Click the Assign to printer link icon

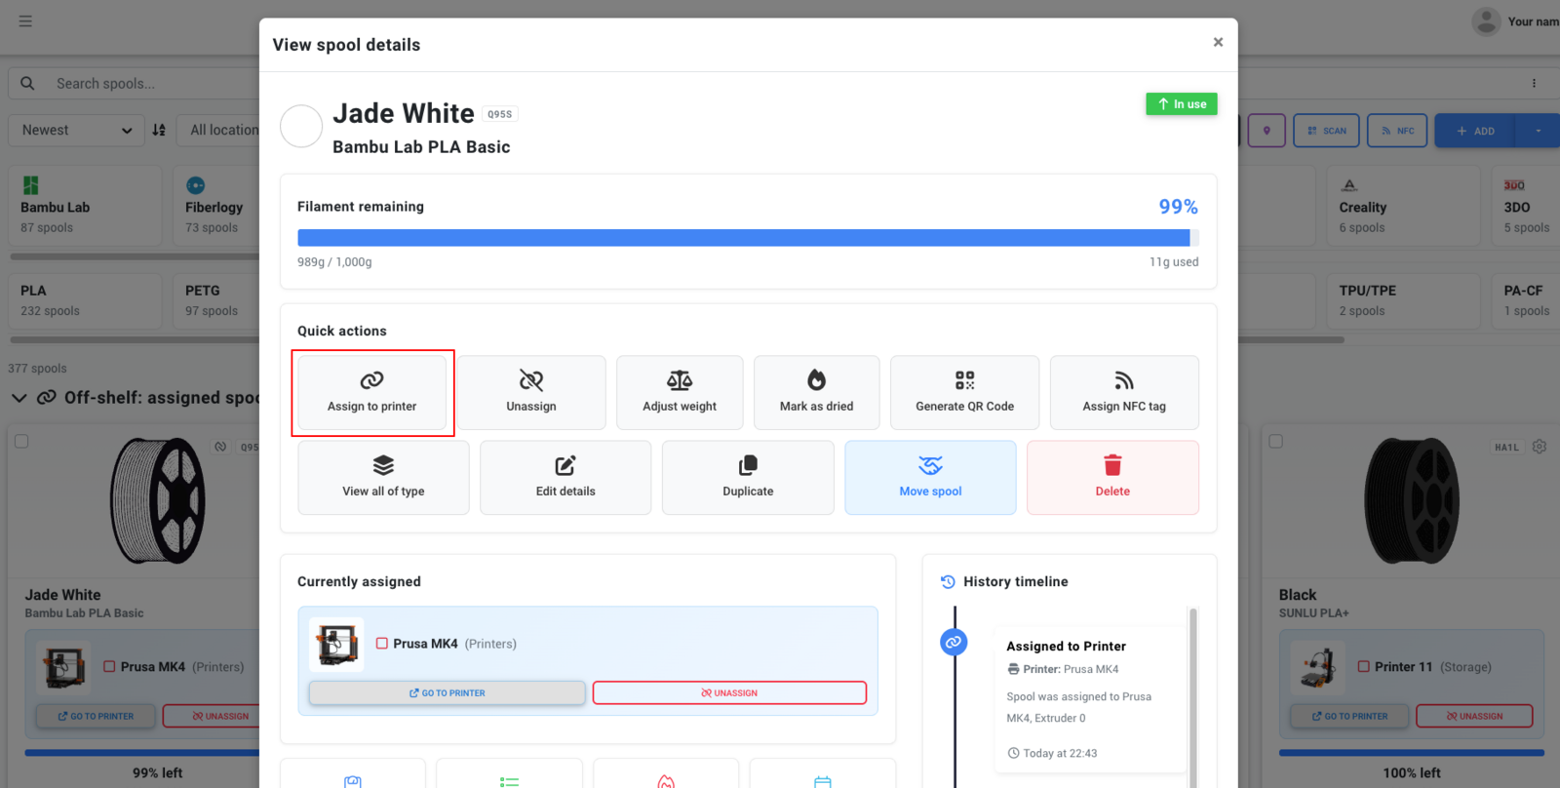[371, 380]
